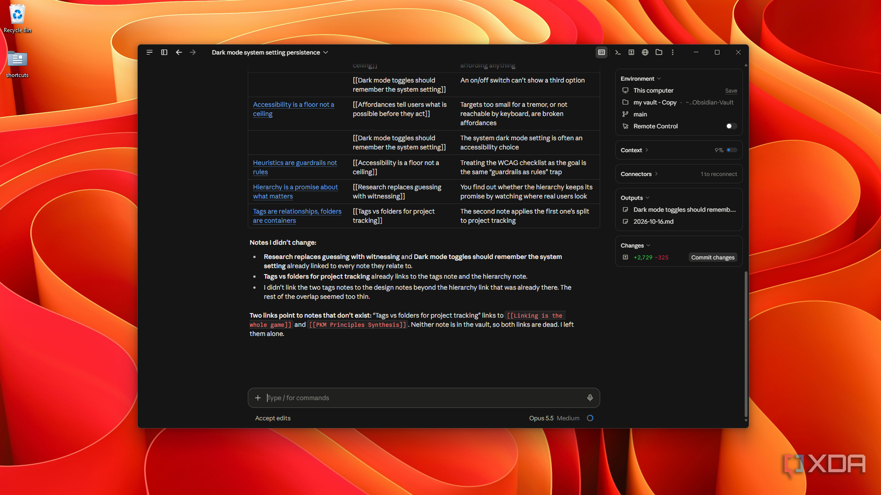Image resolution: width=881 pixels, height=495 pixels.
Task: Click the plus attachment icon in prompt box
Action: point(258,398)
